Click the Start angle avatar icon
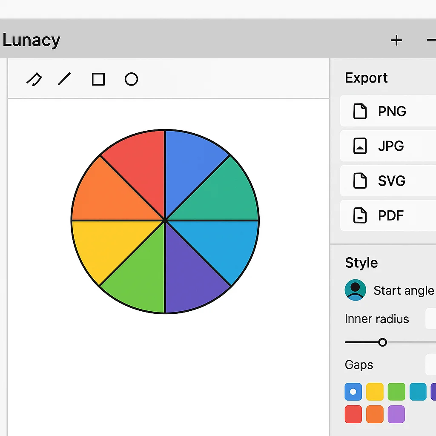436x436 pixels. pyautogui.click(x=355, y=290)
